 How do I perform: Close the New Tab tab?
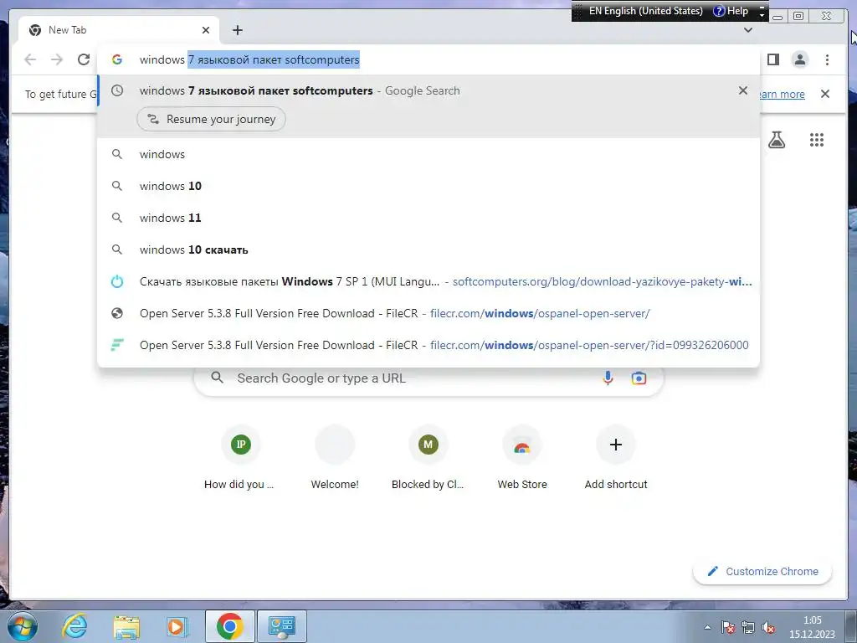(x=206, y=30)
